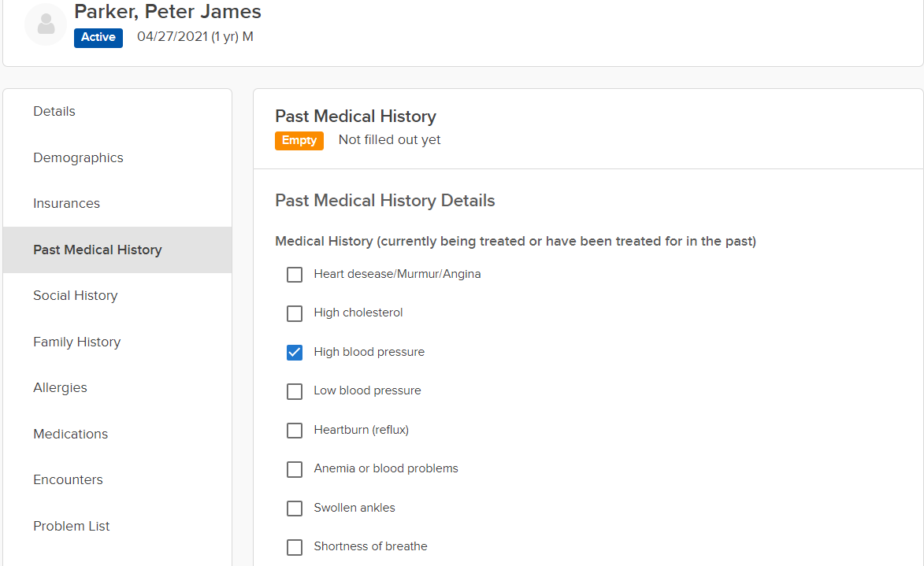
Task: Open the Allergies section
Action: pos(60,388)
